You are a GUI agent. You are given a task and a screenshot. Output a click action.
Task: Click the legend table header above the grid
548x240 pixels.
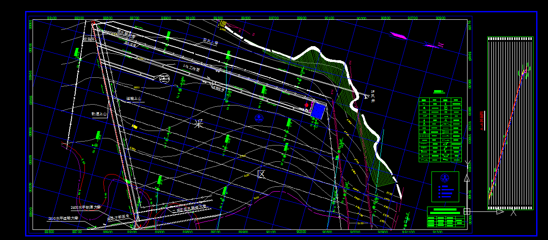tap(438, 92)
